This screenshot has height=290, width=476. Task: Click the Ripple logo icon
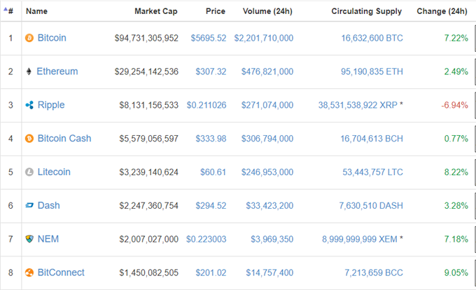pyautogui.click(x=29, y=105)
